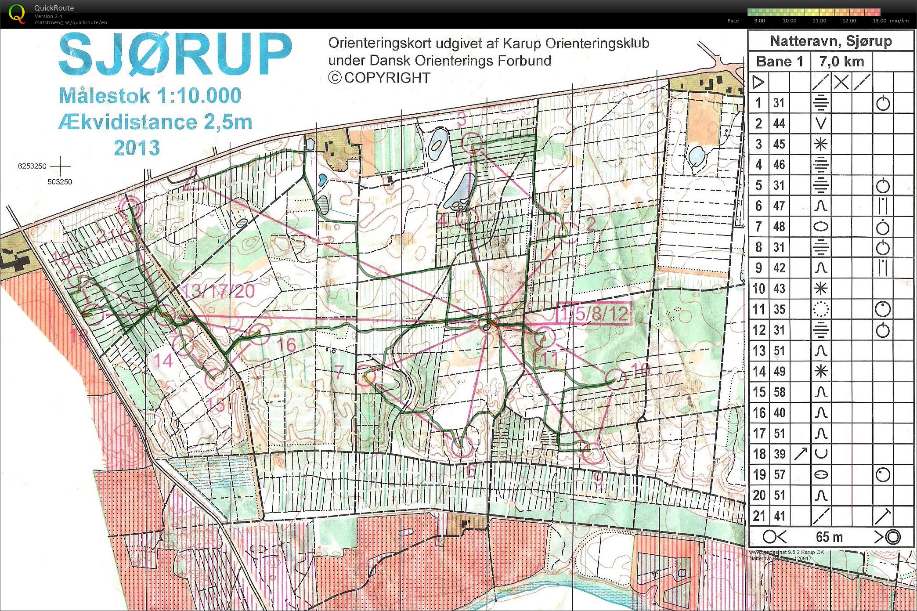Click the Ækvidistance 2,5m text
Image resolution: width=917 pixels, height=611 pixels.
(155, 122)
